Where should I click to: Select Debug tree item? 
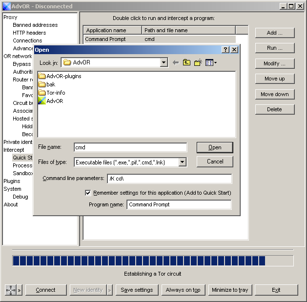click(x=20, y=197)
